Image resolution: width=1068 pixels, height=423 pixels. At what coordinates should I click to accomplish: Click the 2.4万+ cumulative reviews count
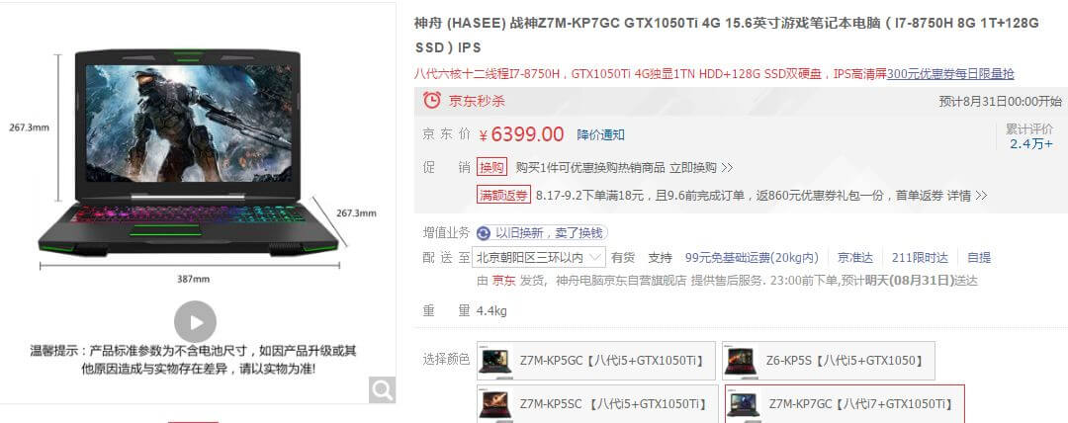tap(1030, 143)
